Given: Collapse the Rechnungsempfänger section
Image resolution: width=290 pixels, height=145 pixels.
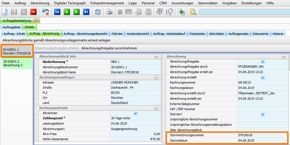Looking at the screenshot, I should [156, 77].
